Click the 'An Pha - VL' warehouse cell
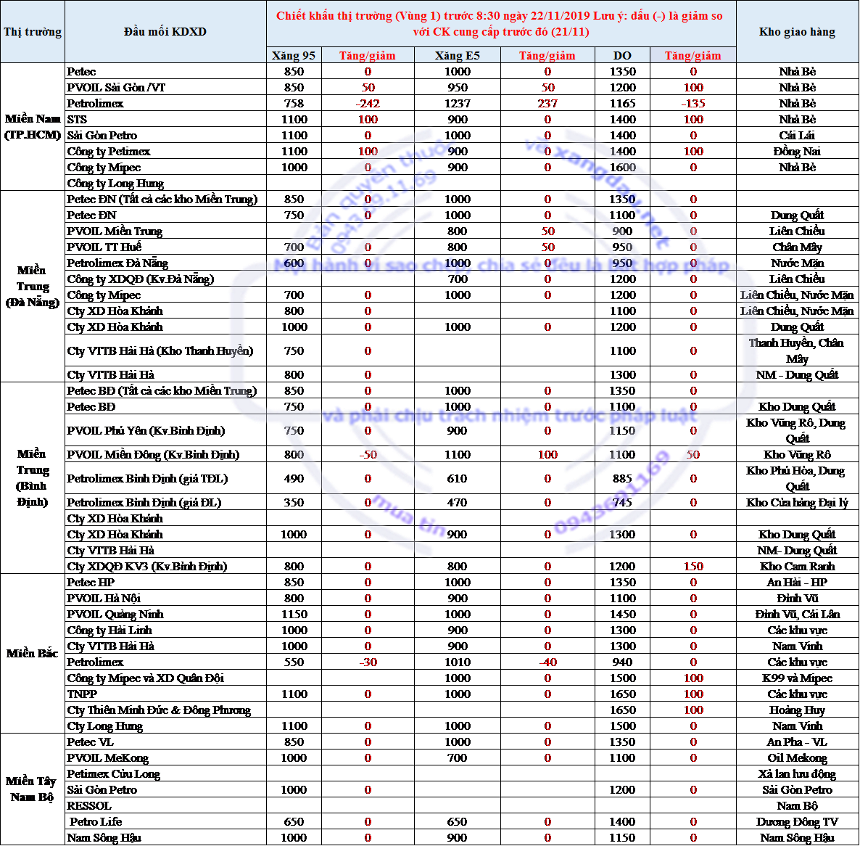The image size is (860, 846). (797, 742)
